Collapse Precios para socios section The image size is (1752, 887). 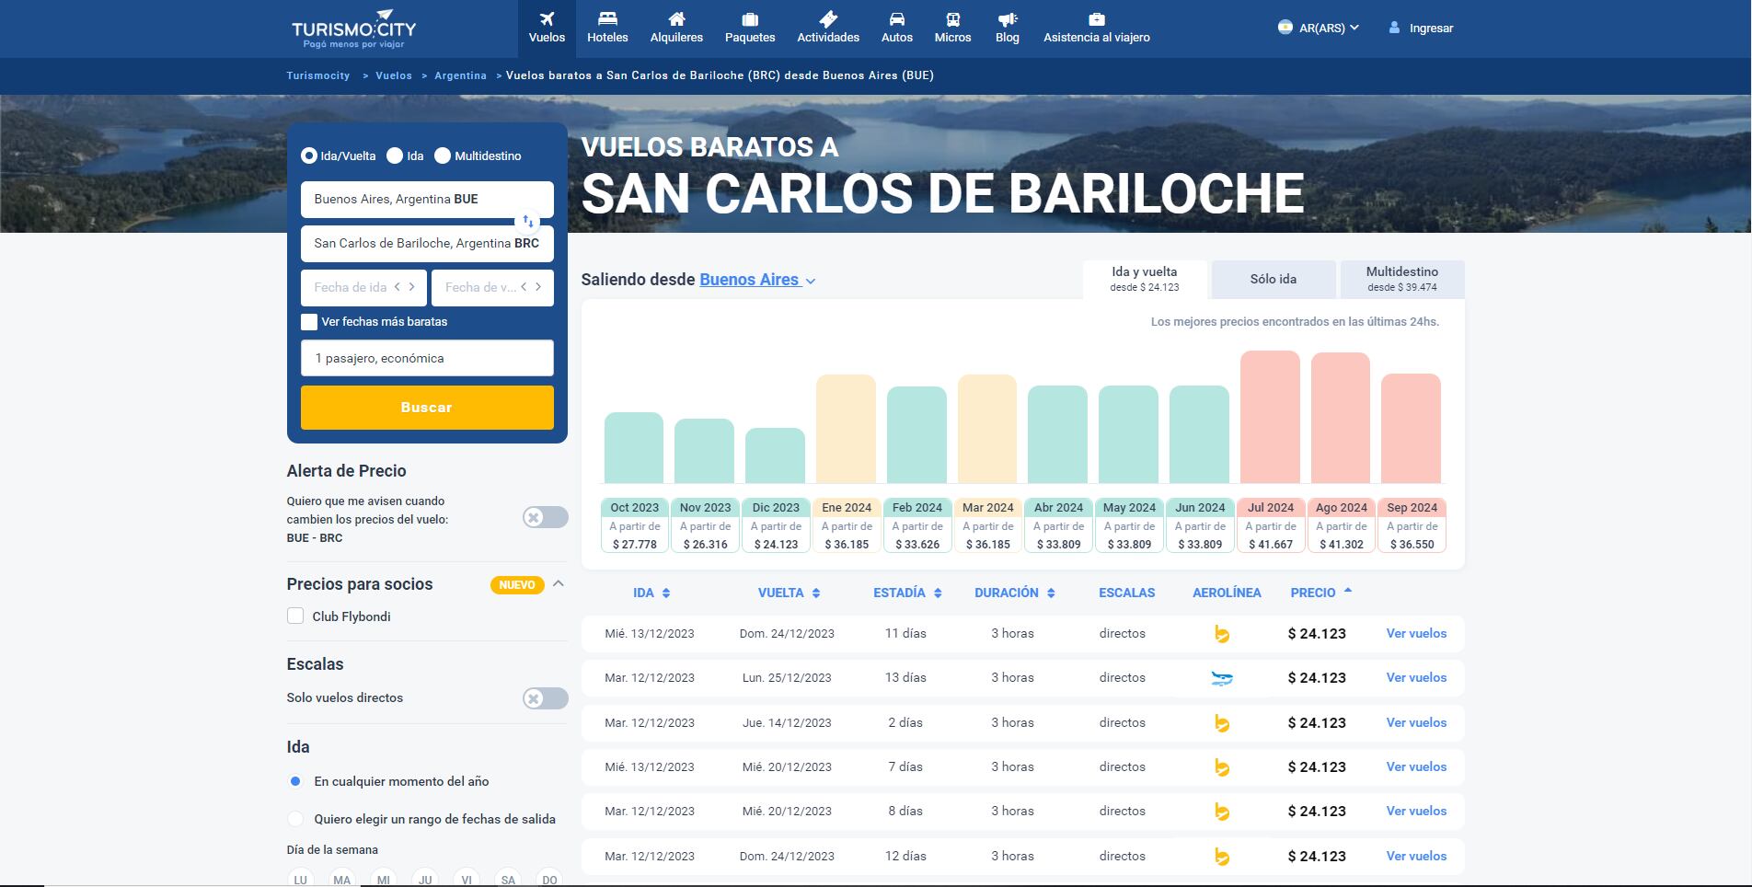[558, 583]
